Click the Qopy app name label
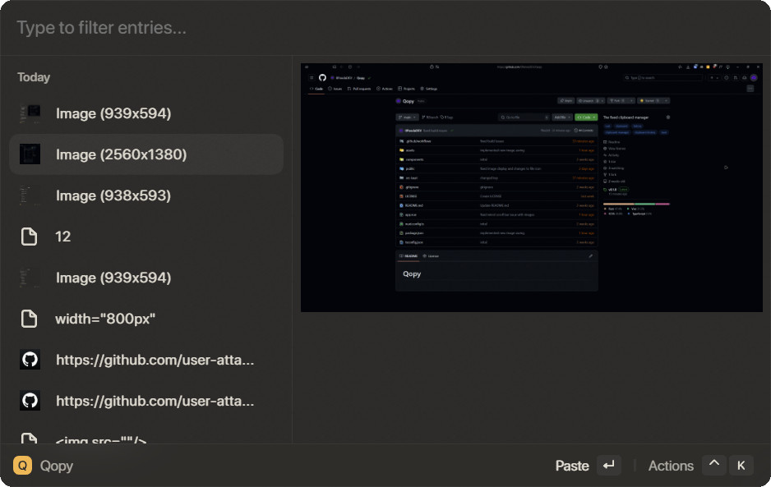This screenshot has width=771, height=487. click(57, 466)
